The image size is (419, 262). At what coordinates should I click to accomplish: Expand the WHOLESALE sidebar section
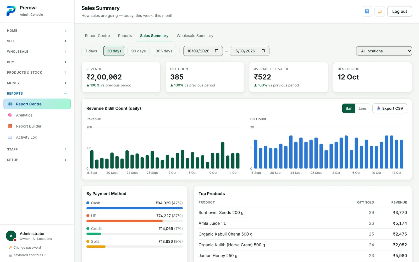click(37, 52)
